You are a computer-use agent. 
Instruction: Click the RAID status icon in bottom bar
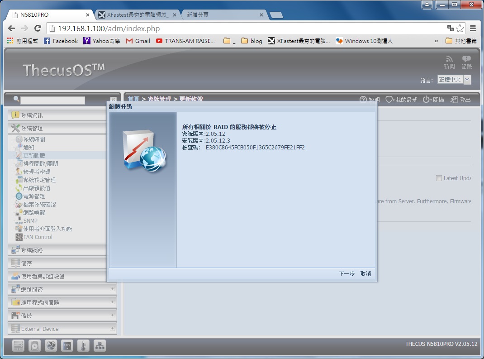[18, 346]
